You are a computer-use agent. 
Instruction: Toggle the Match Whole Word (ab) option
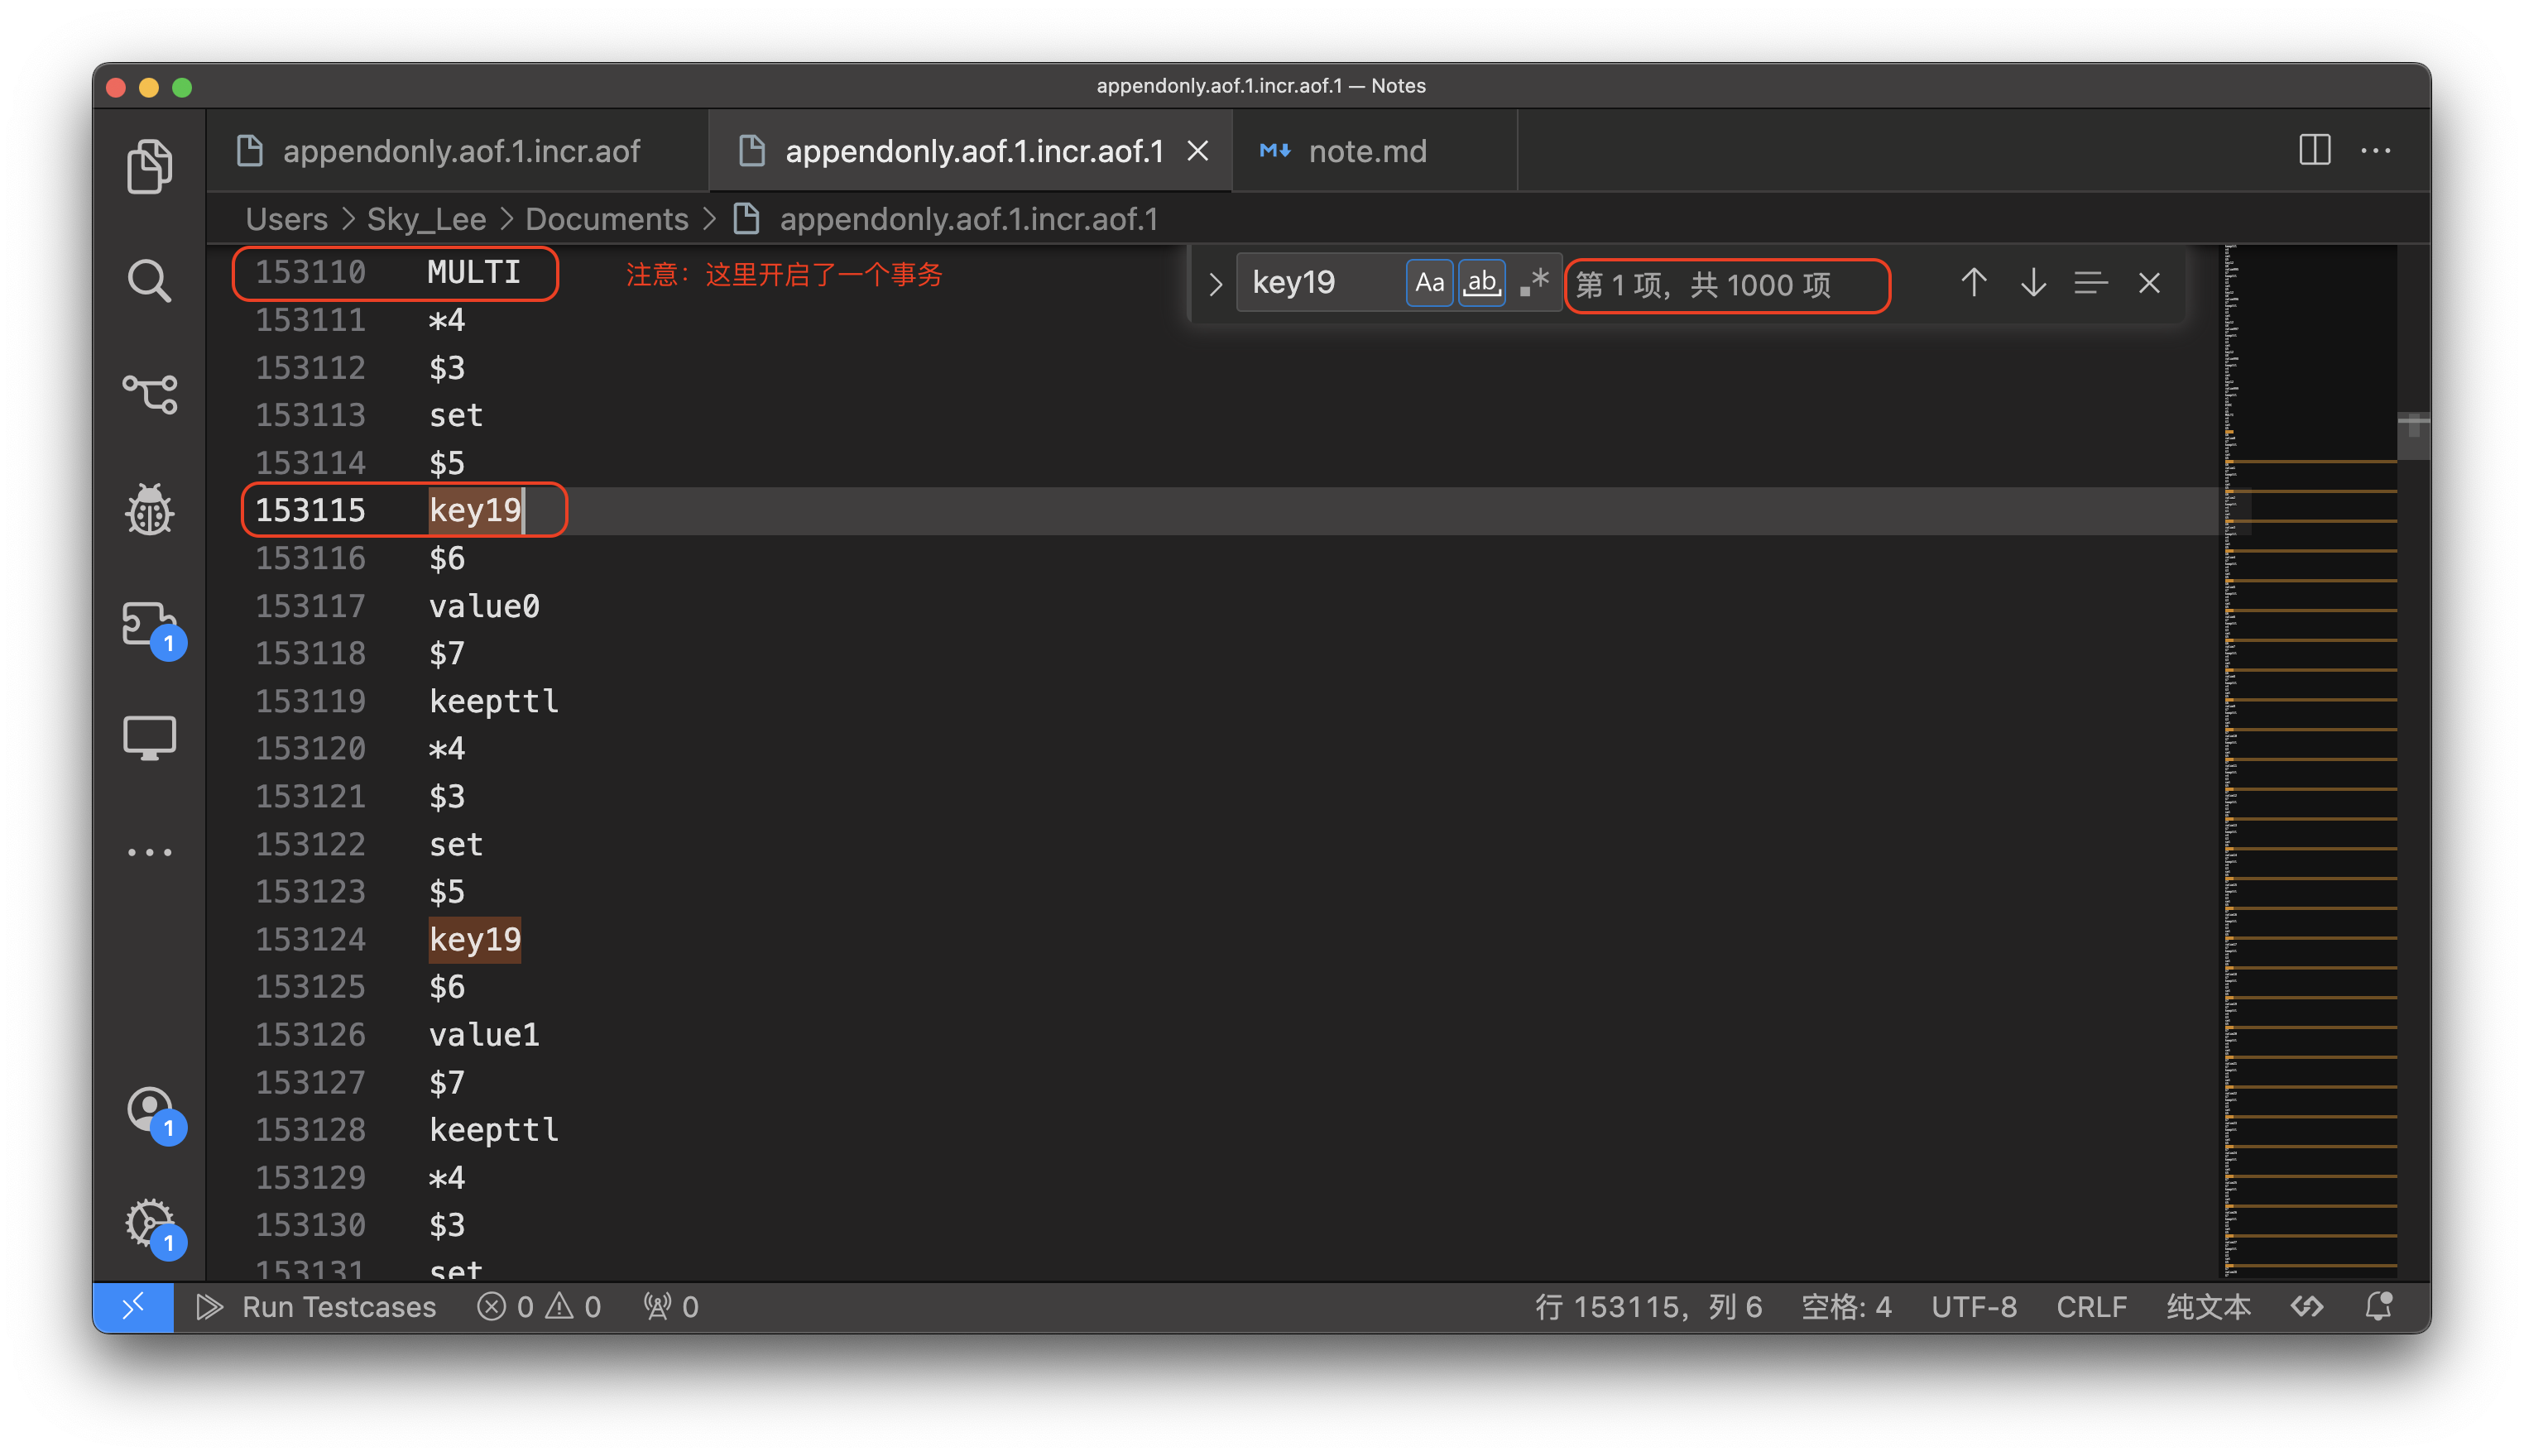(x=1481, y=283)
